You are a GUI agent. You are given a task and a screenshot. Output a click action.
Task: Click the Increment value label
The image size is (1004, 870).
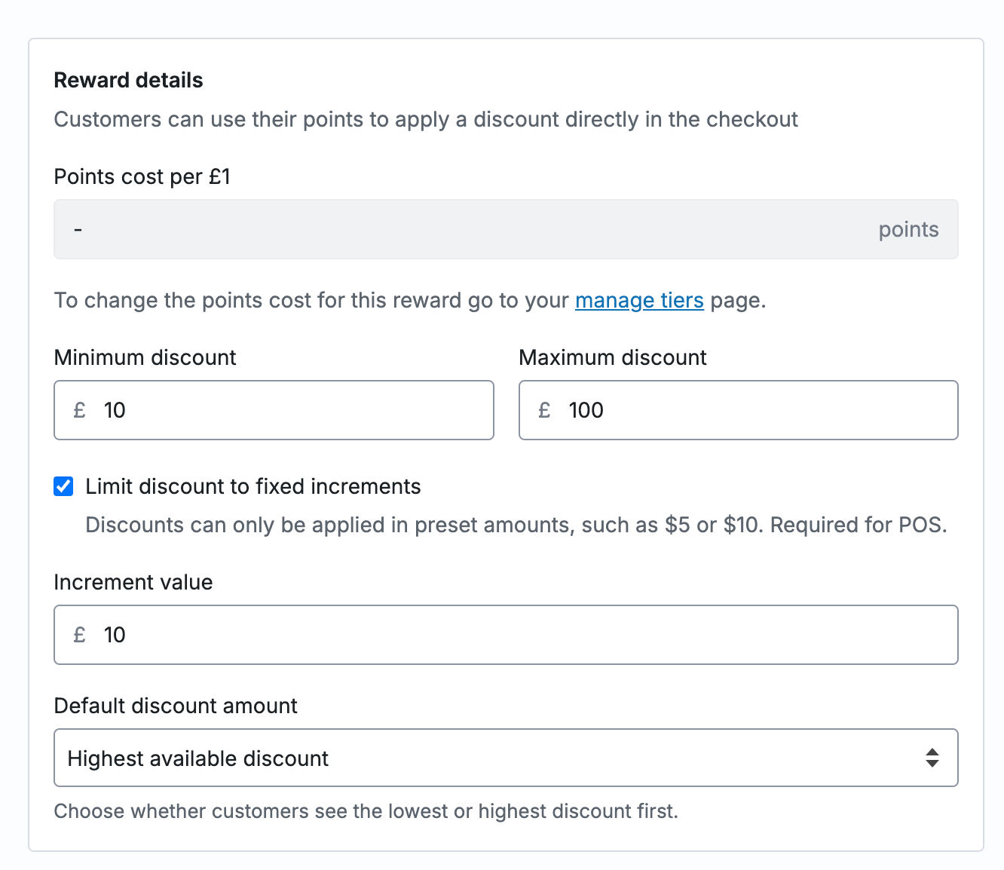[133, 582]
